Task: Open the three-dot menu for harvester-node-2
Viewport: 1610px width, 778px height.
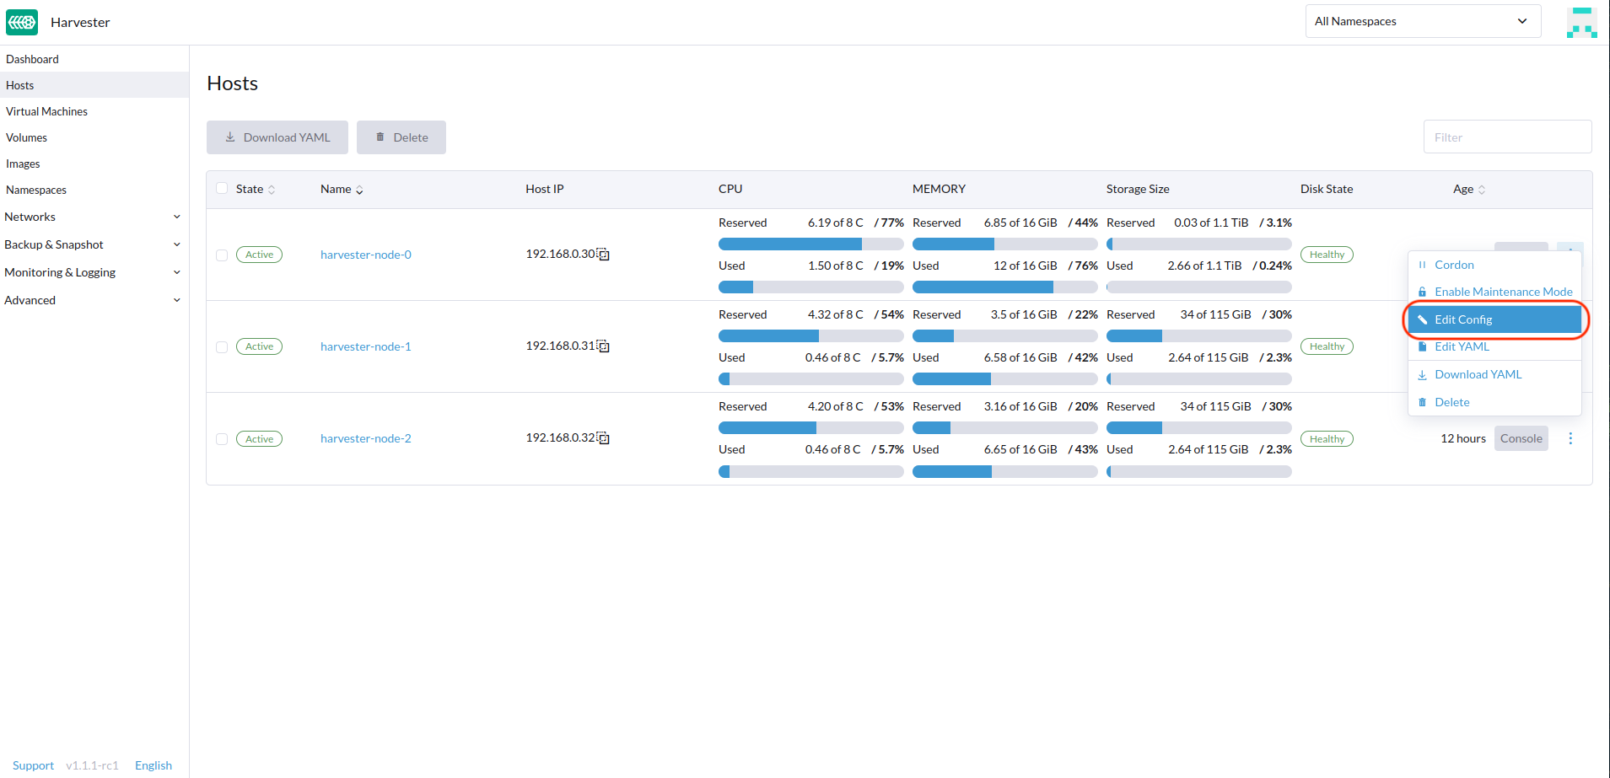Action: (x=1570, y=437)
